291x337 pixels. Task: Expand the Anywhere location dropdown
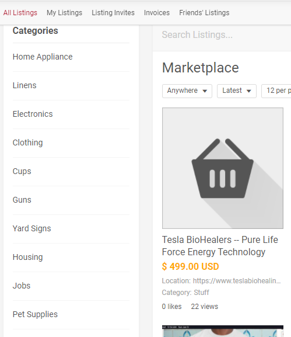point(187,91)
